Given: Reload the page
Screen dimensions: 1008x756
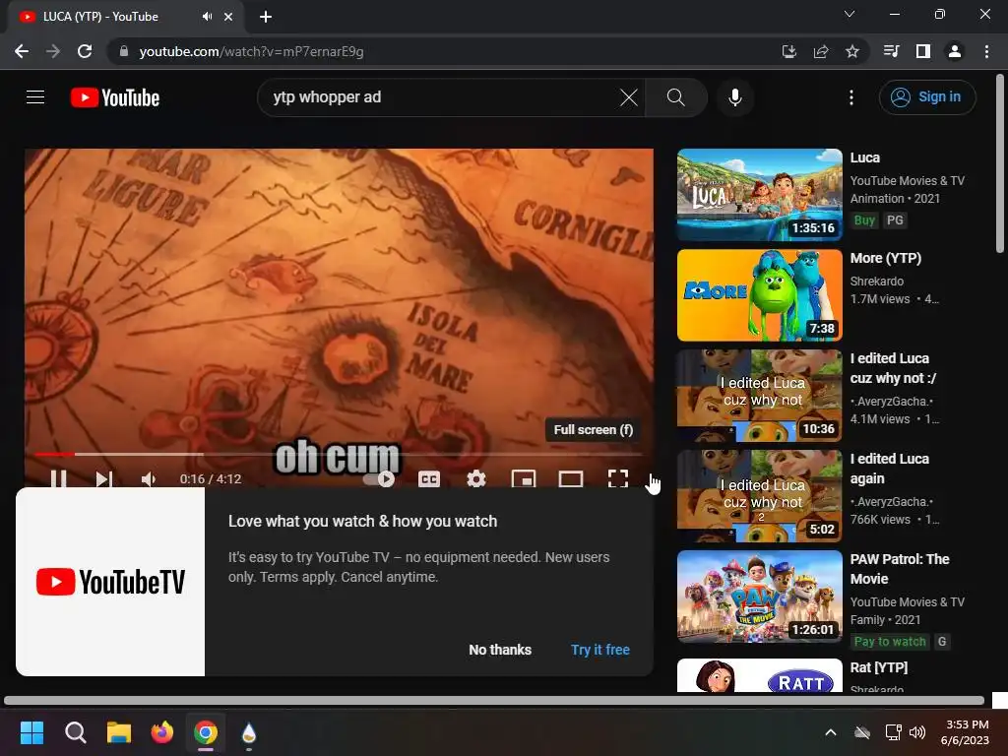Looking at the screenshot, I should tap(85, 51).
